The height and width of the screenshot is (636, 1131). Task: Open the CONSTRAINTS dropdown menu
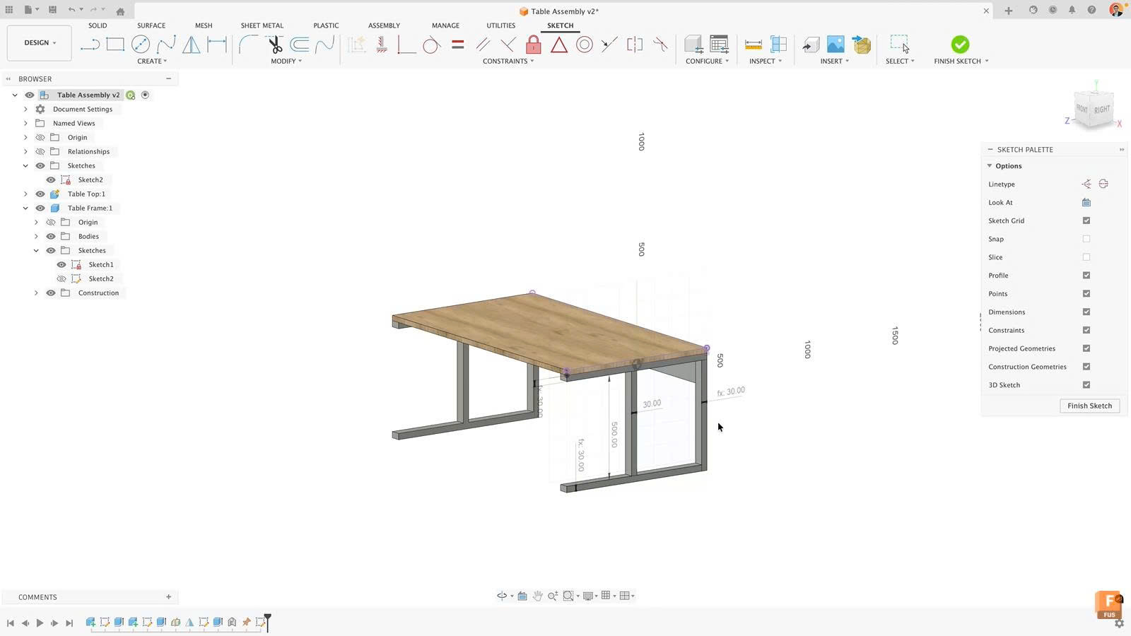click(508, 61)
